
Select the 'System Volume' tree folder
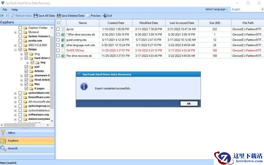[39, 36]
